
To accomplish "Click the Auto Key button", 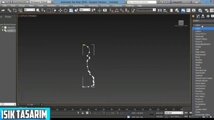I will [159, 113].
